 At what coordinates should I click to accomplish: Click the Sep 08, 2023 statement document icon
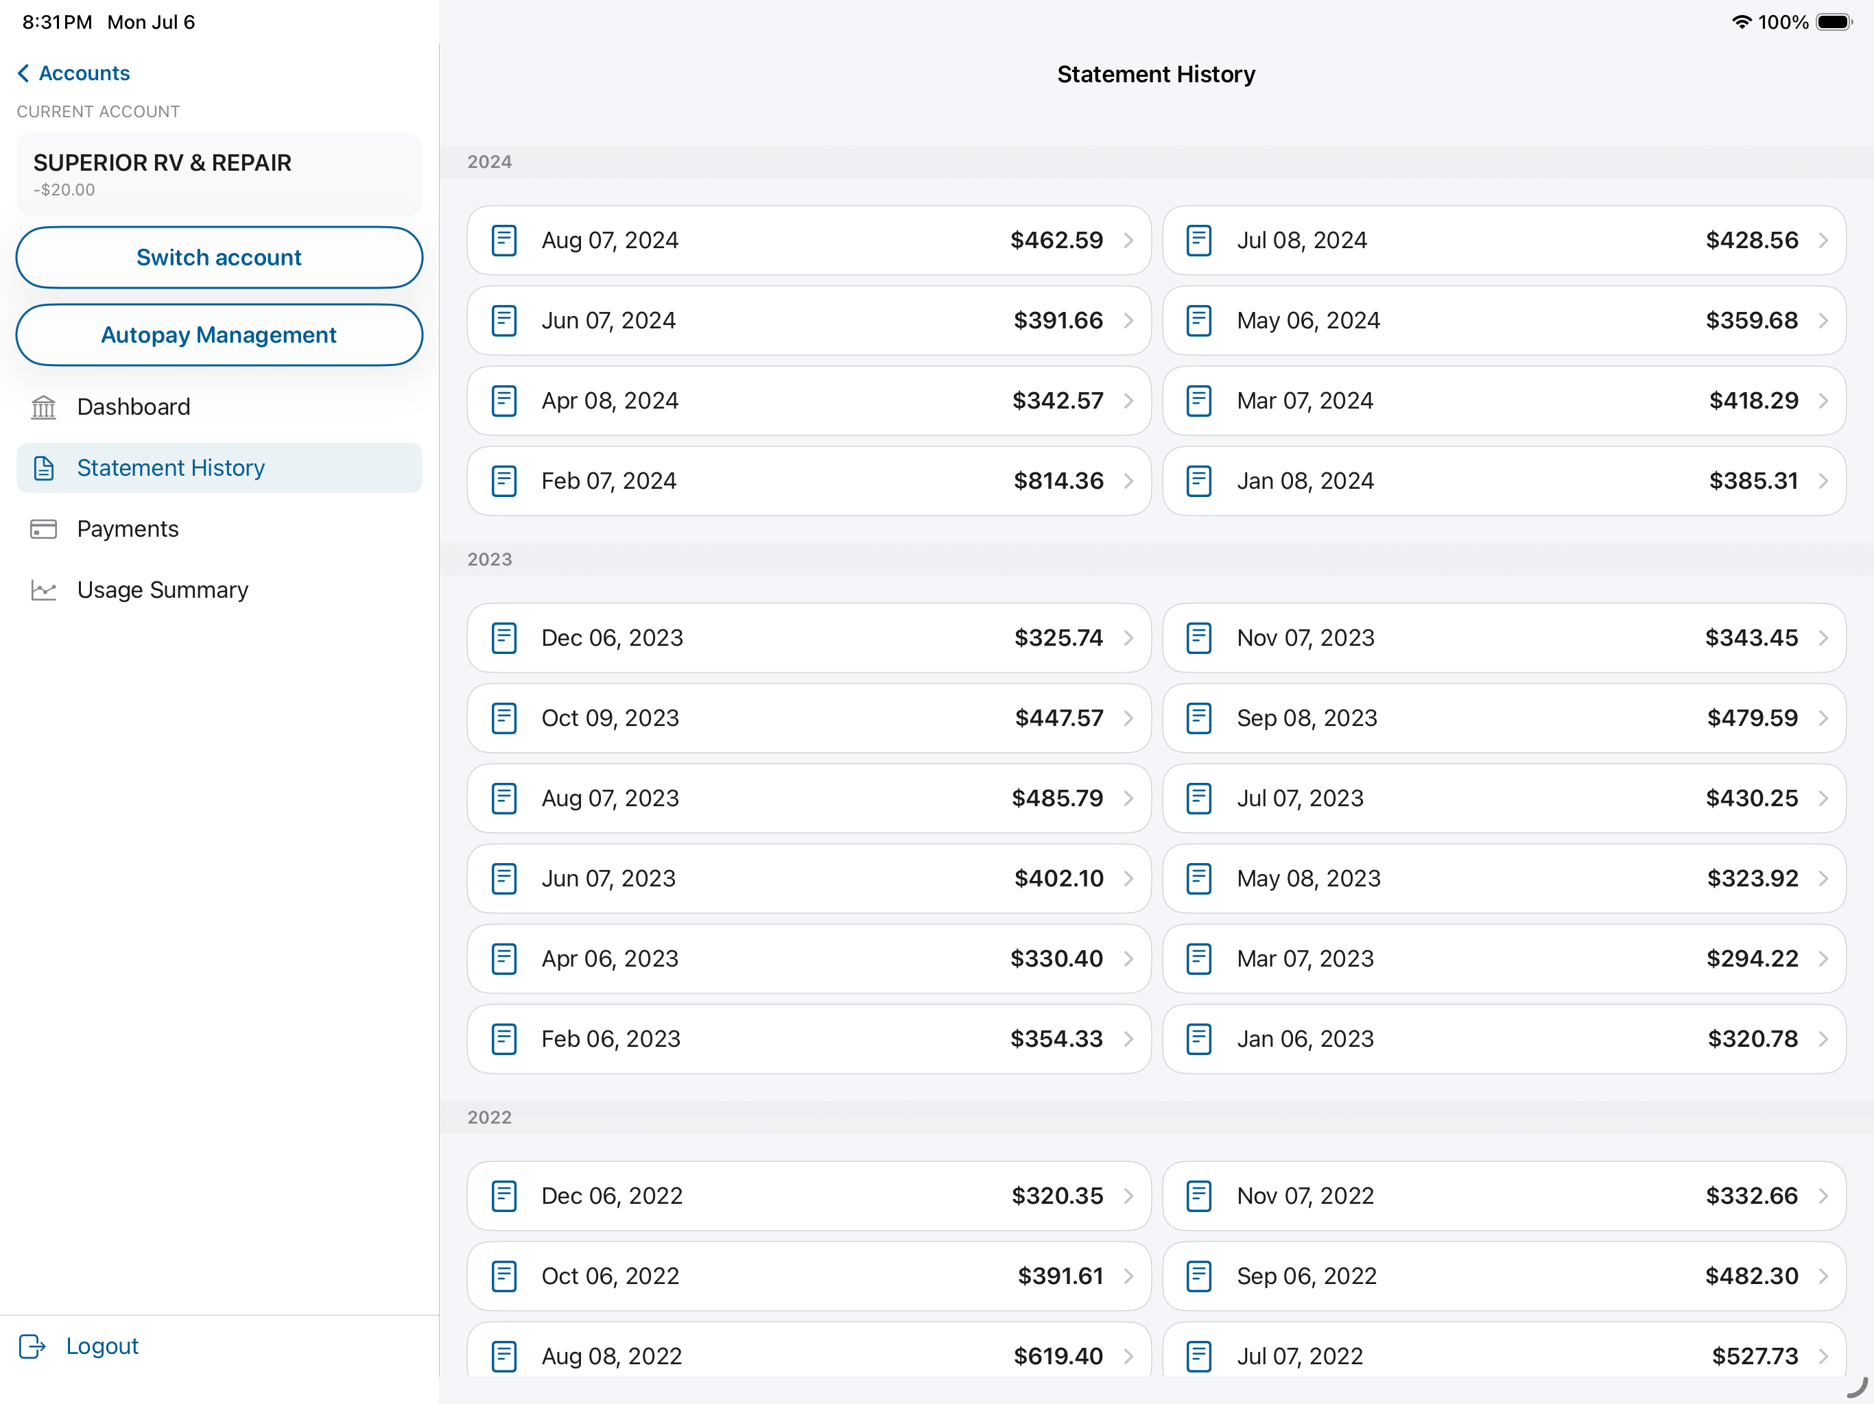coord(1199,718)
